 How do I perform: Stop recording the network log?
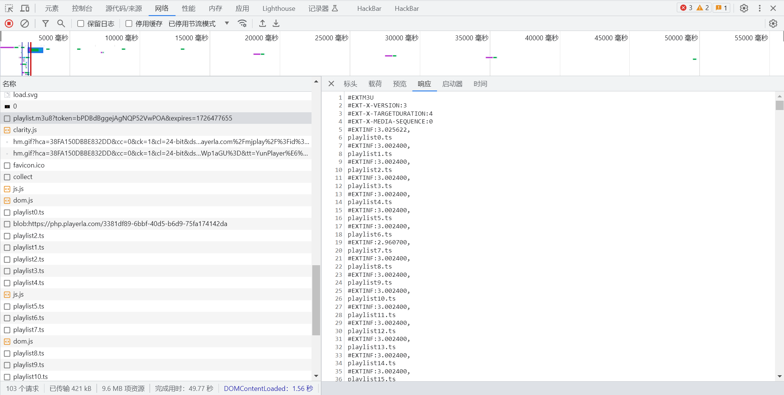(9, 23)
